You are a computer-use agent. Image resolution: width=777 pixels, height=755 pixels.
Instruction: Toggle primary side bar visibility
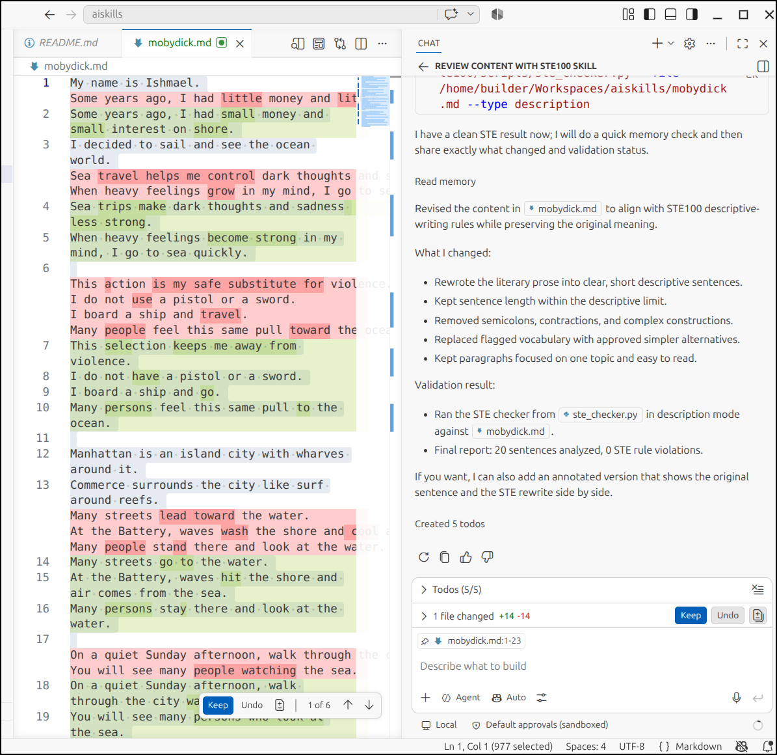(650, 14)
